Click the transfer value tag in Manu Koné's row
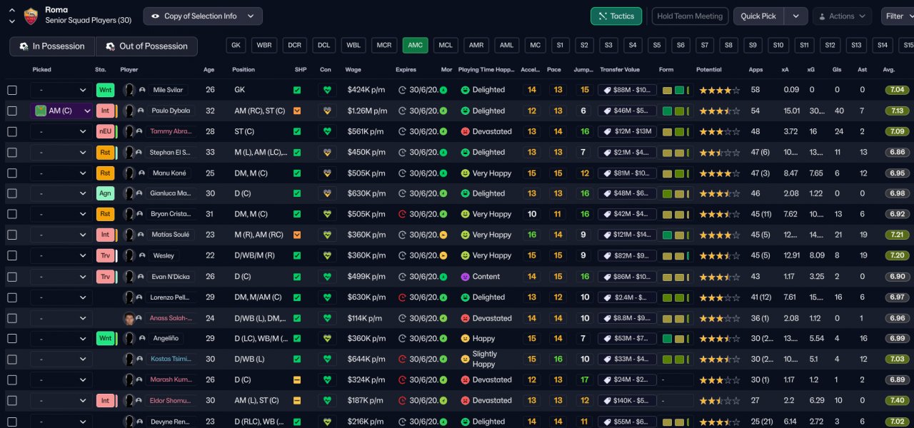 [x=627, y=173]
